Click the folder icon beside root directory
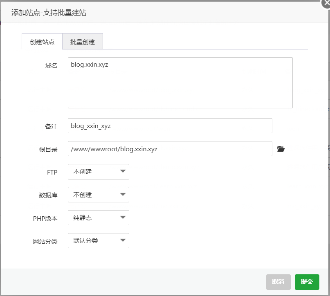Image resolution: width=330 pixels, height=296 pixels. (x=281, y=149)
